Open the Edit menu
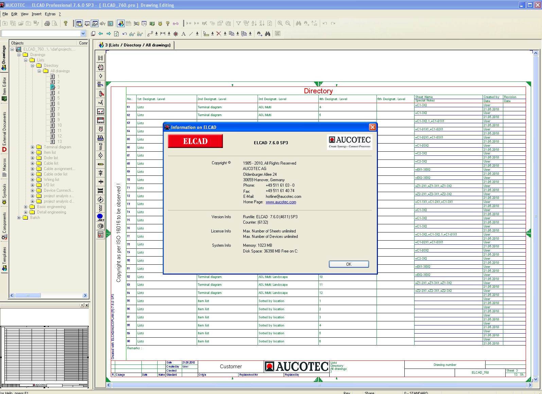The image size is (542, 394). pos(14,14)
